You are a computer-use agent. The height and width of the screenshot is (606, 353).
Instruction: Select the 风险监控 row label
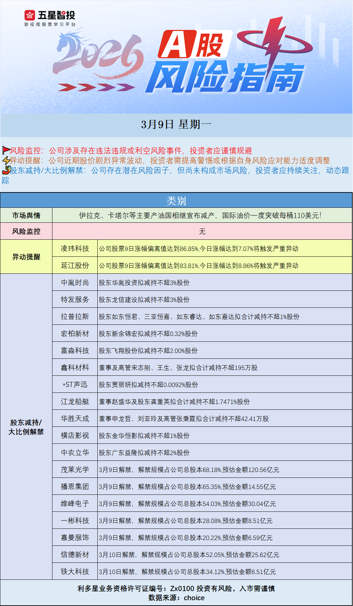[x=26, y=231]
